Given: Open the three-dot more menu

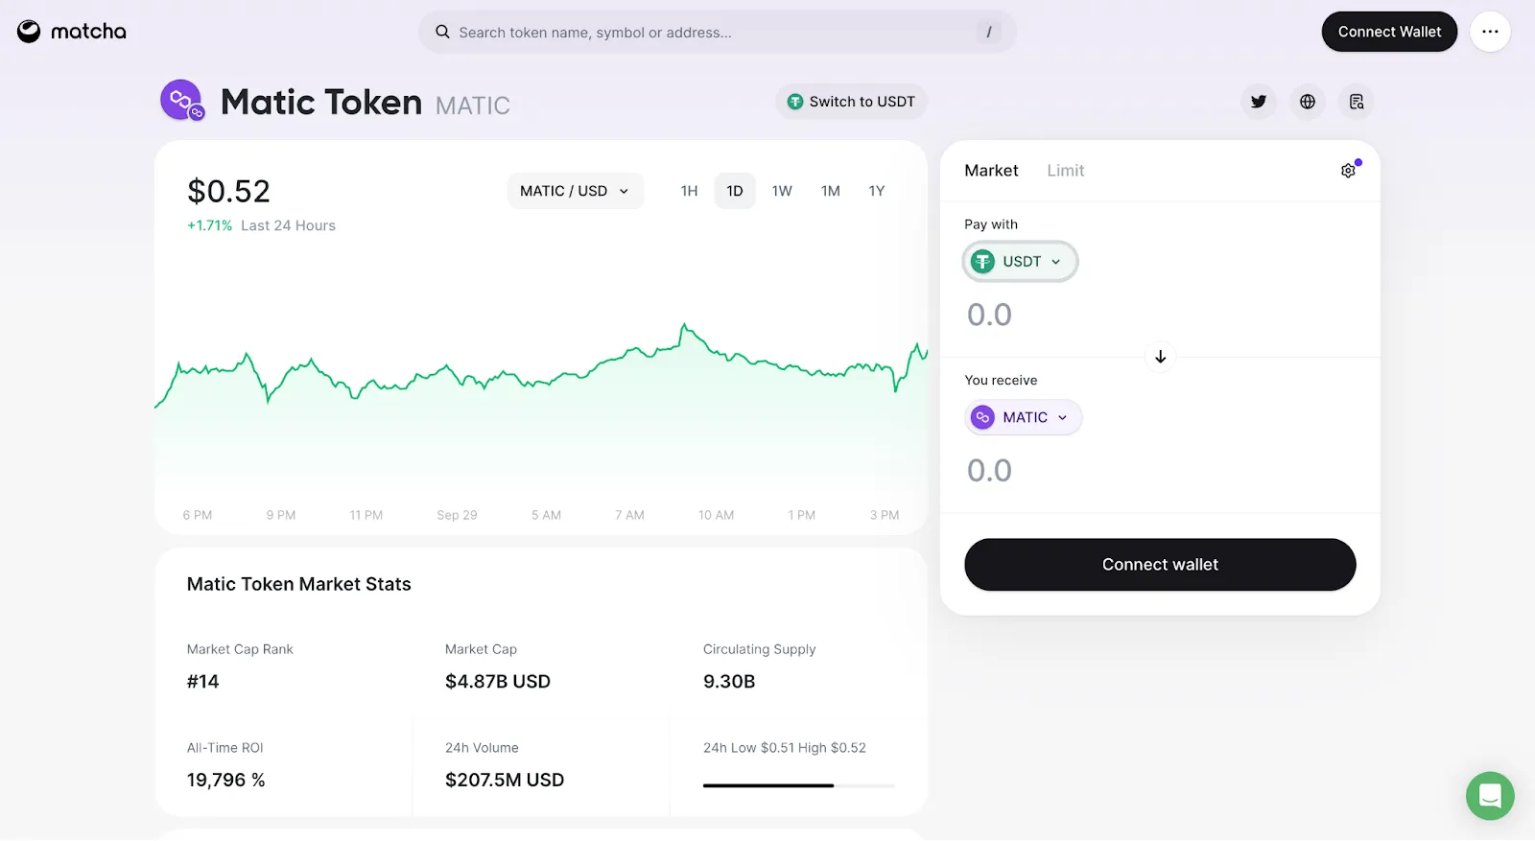Looking at the screenshot, I should [1490, 32].
